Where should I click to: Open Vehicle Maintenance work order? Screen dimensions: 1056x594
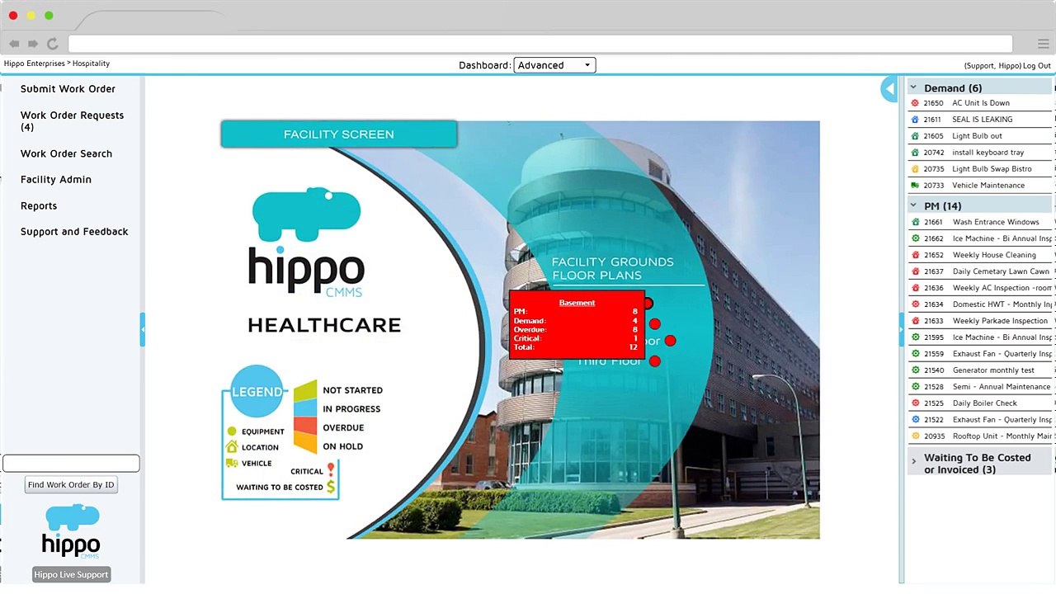pyautogui.click(x=988, y=186)
